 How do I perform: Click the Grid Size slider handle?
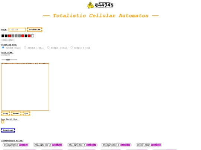click(x=8, y=60)
